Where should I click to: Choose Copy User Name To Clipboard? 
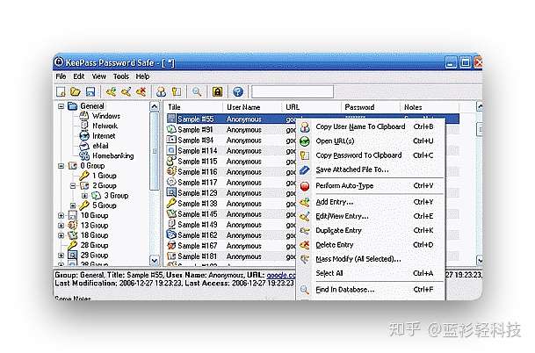point(371,126)
